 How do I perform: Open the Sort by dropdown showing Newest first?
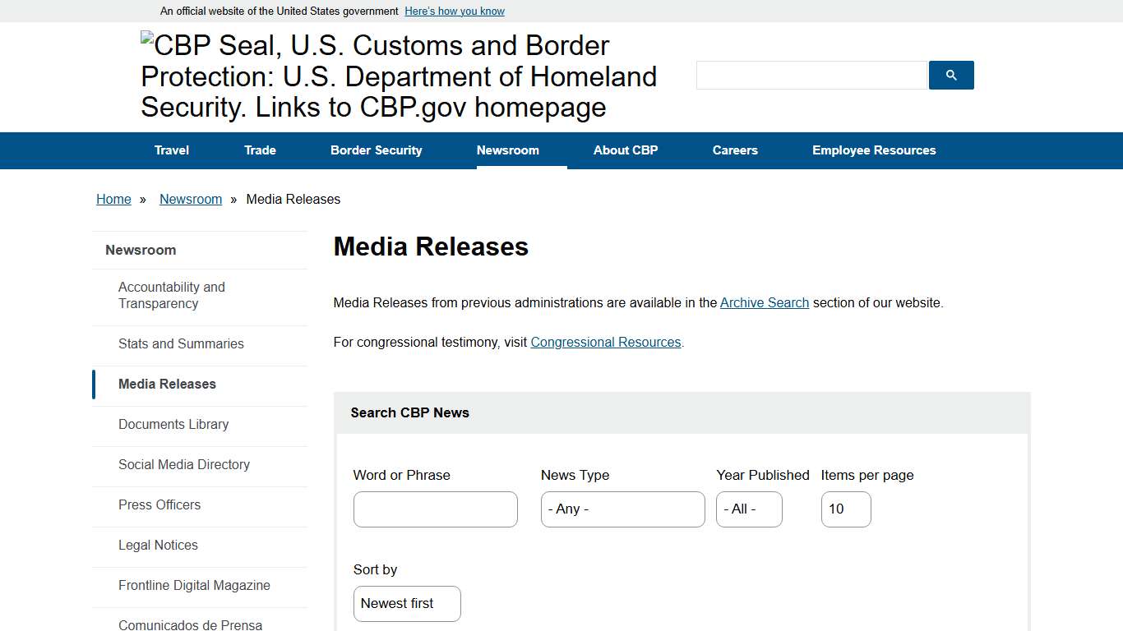coord(406,603)
